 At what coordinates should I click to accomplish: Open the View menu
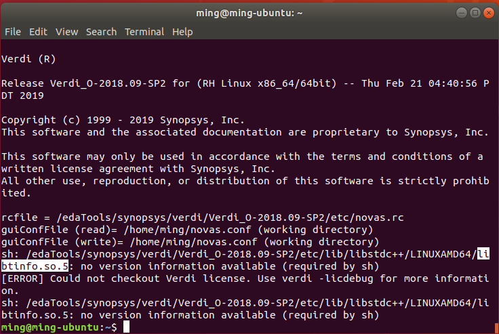coord(67,32)
